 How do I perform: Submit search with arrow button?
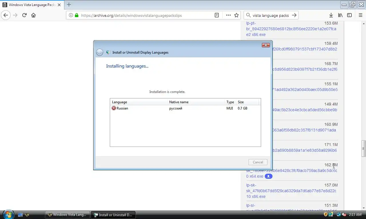click(294, 15)
